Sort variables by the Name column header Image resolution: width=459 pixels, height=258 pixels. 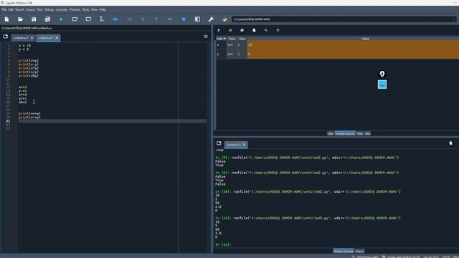[221, 39]
